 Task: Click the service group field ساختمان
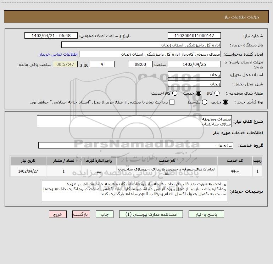pos(136,145)
